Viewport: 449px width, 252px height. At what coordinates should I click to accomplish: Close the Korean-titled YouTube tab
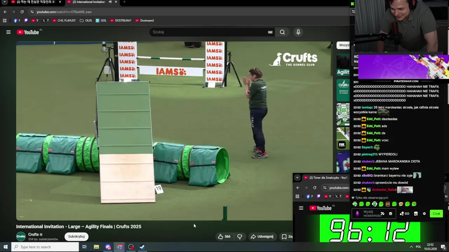(60, 2)
